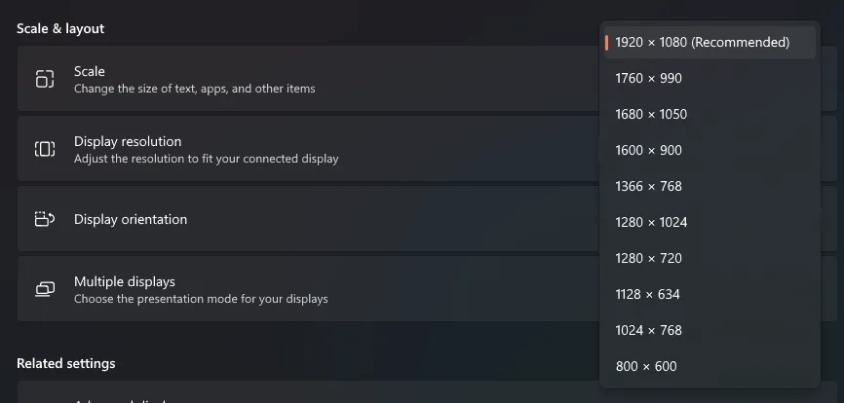Click the Display resolution icon
This screenshot has width=844, height=403.
click(45, 149)
